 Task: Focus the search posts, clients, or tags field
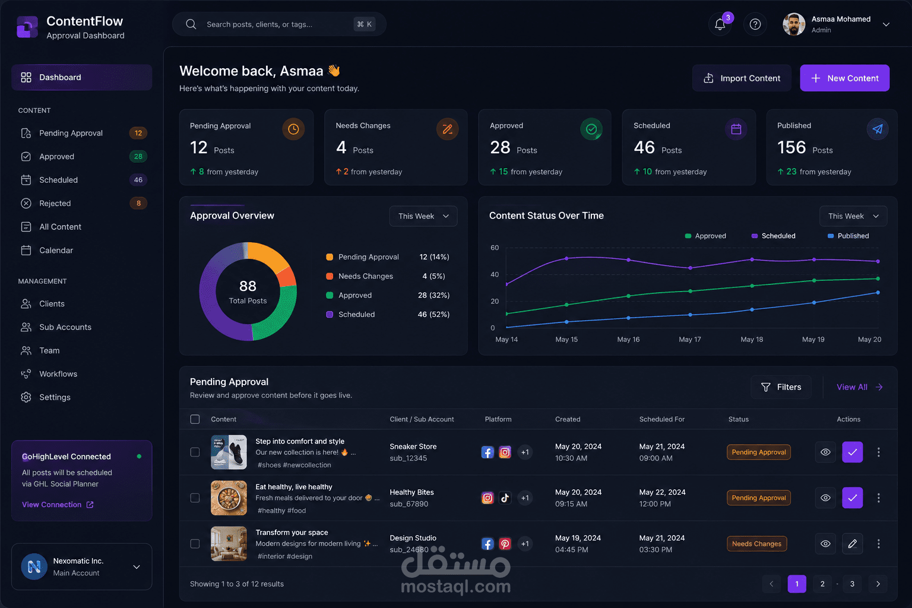coord(279,24)
